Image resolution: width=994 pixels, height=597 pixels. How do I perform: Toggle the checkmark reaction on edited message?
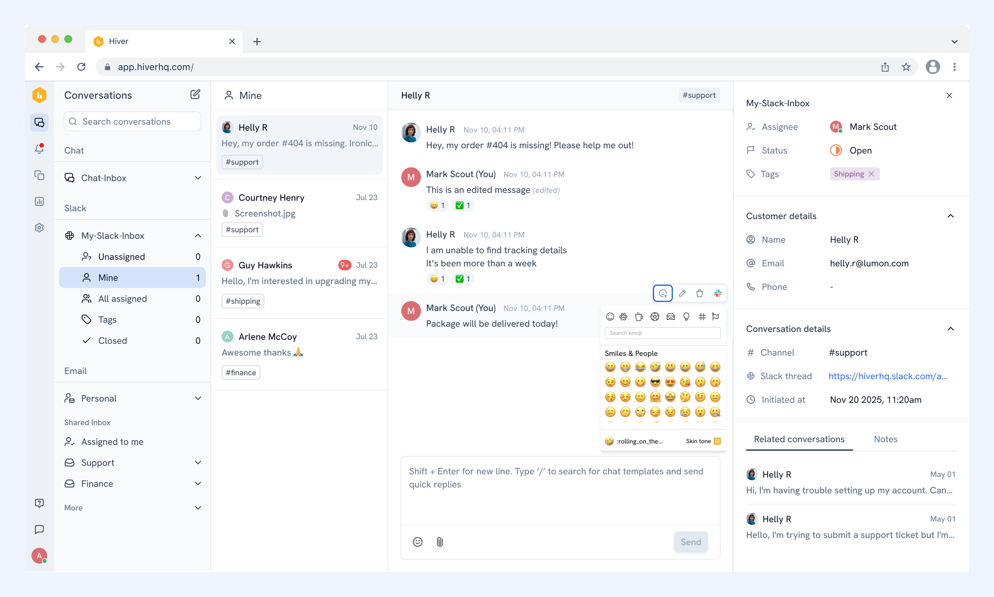pos(463,205)
